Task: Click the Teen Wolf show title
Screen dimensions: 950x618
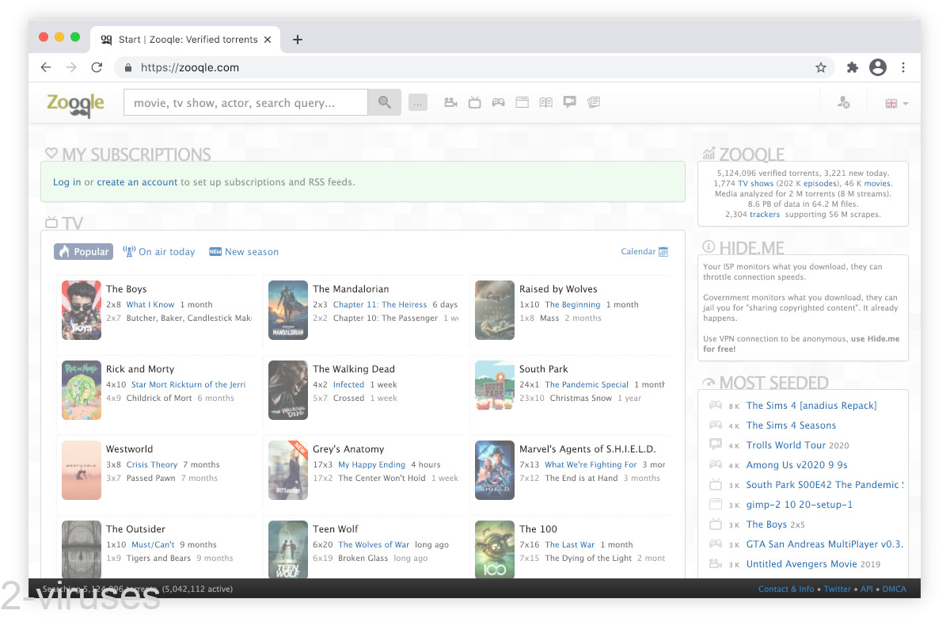Action: 336,528
